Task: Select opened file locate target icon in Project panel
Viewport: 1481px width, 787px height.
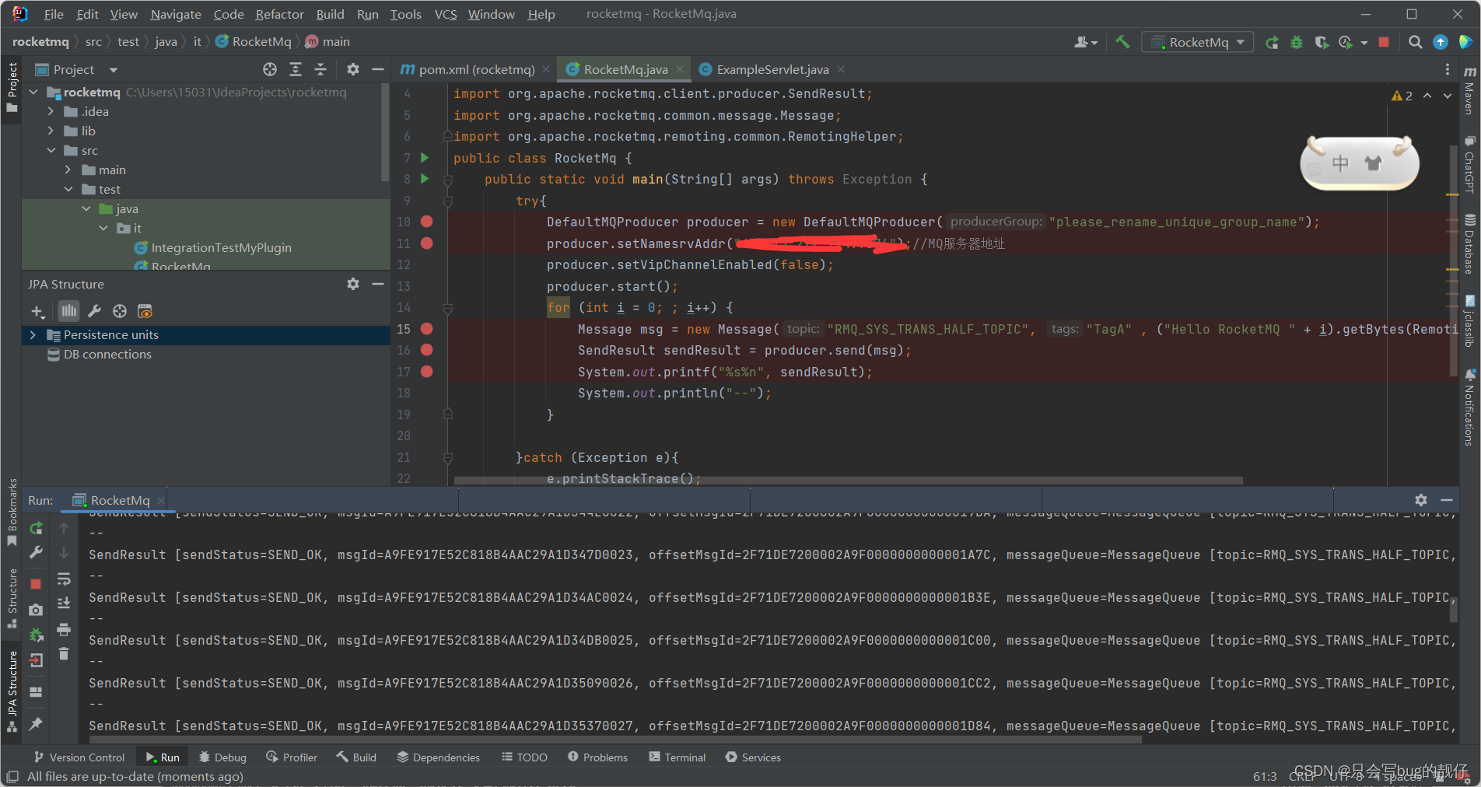Action: 270,69
